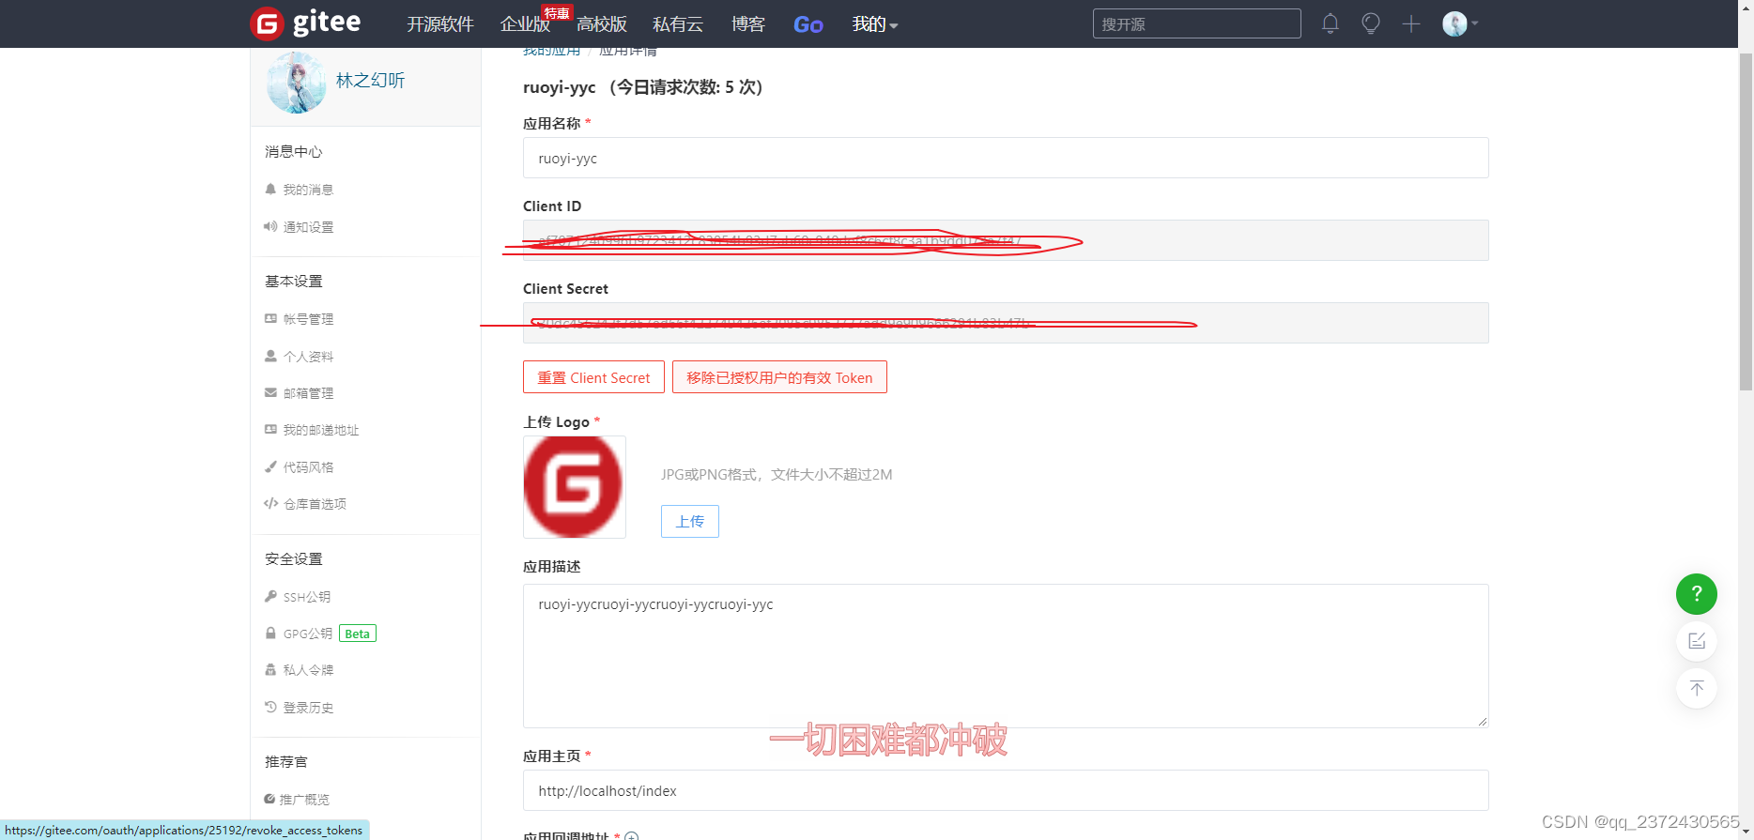Click the Gitee logo in the header
The image size is (1754, 840).
305,23
